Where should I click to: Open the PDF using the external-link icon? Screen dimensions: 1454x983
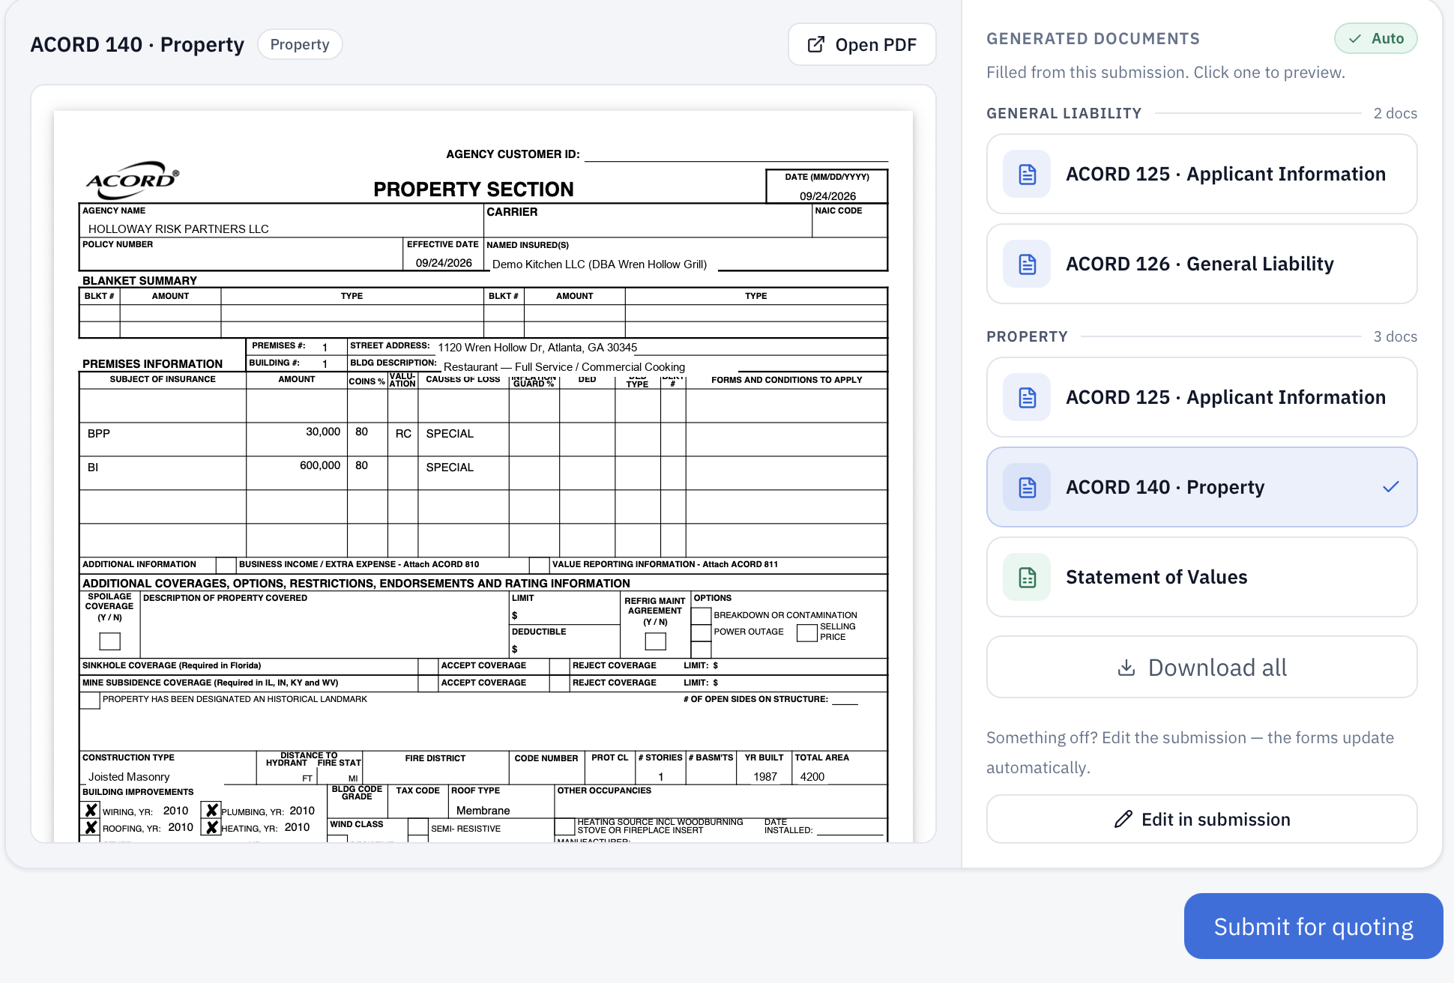816,45
